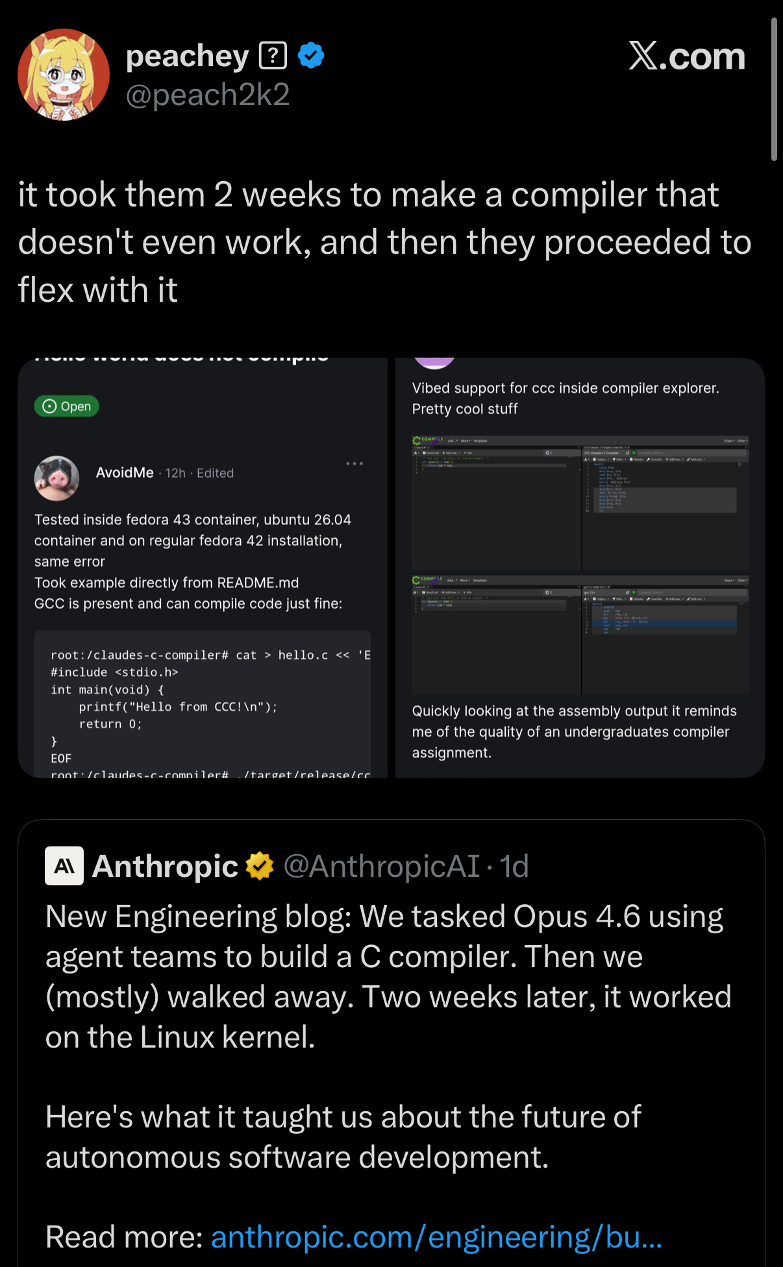Click the 1d timestamp on quoted tweet

[x=514, y=866]
